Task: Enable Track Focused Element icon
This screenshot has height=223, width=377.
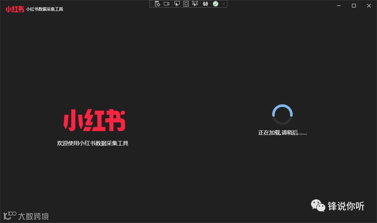Action: [195, 4]
